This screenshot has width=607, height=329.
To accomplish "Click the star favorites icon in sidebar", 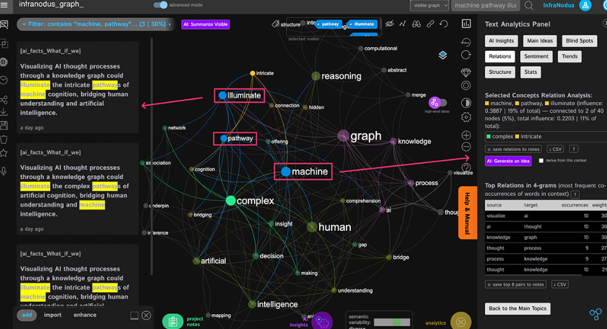I will tap(4, 153).
